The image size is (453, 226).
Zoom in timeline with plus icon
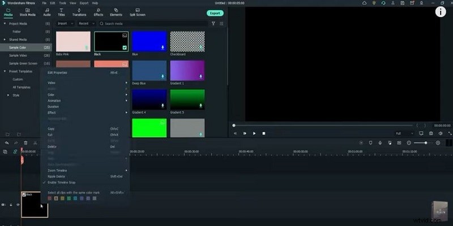pos(438,143)
